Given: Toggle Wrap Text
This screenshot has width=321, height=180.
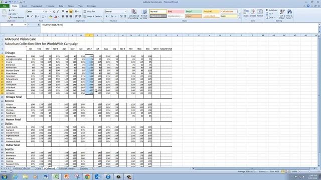Looking at the screenshot, I should (x=90, y=11).
